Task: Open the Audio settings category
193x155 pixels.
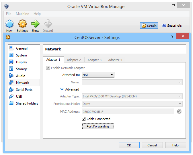Action: click(24, 76)
